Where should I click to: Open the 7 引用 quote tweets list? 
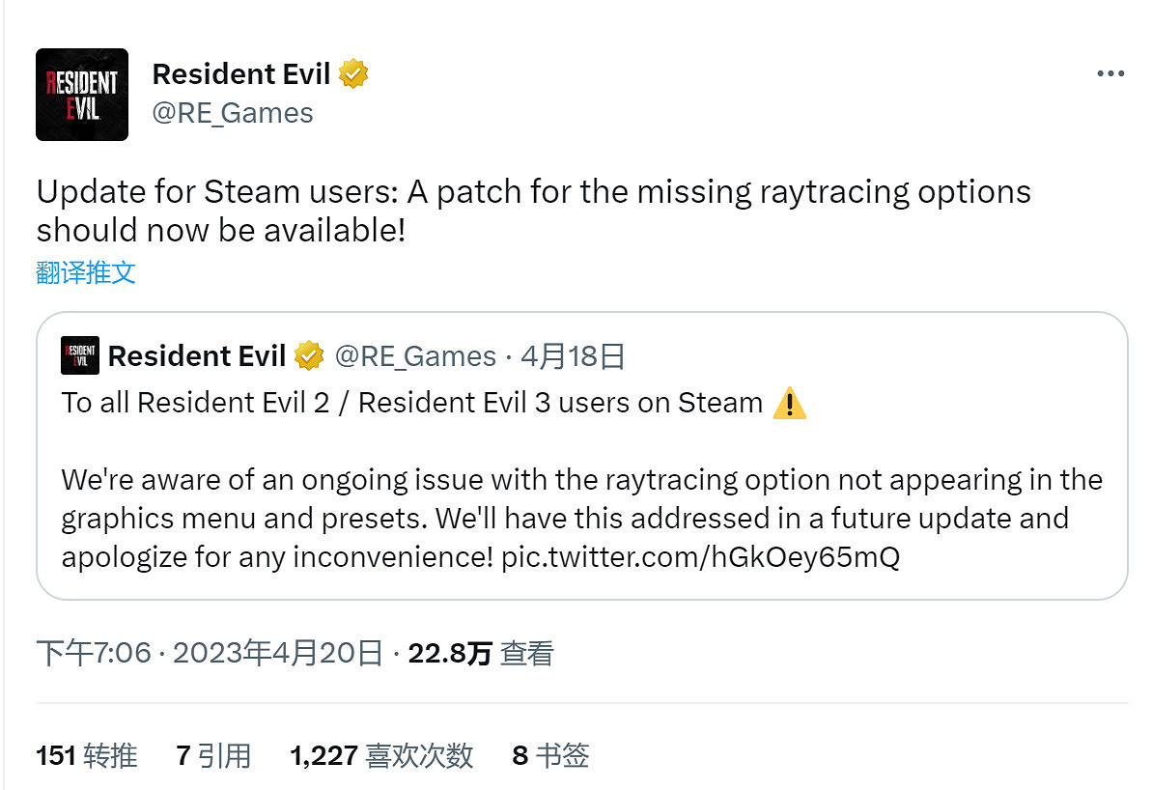click(213, 756)
